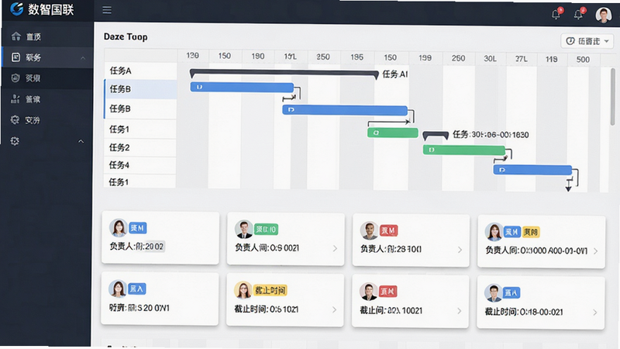Click the long green Gantt bar

pos(463,150)
